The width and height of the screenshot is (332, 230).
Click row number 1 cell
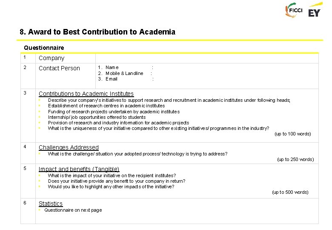28,58
